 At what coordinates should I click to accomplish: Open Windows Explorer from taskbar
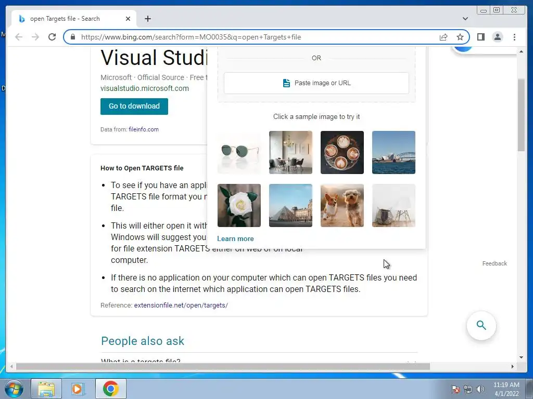pos(46,389)
